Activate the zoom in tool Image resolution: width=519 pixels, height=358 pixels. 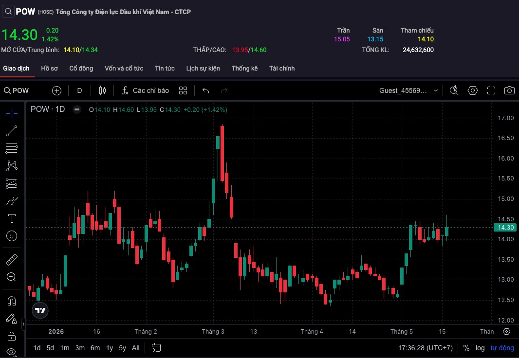[12, 277]
